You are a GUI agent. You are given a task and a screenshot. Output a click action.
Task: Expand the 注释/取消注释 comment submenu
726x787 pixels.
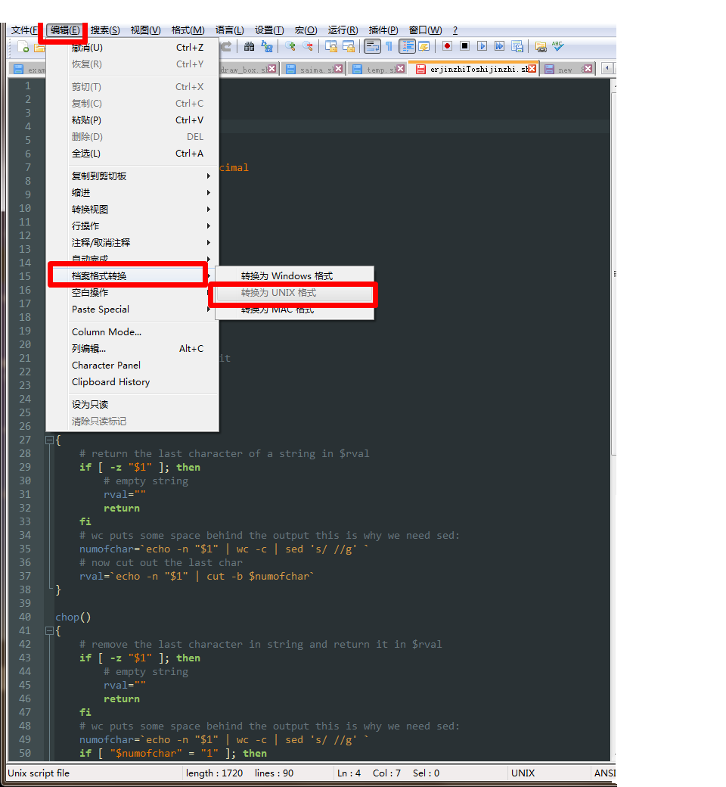tap(132, 242)
